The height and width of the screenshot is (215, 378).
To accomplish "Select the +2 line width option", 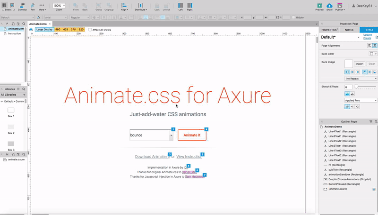I will point(357,106).
